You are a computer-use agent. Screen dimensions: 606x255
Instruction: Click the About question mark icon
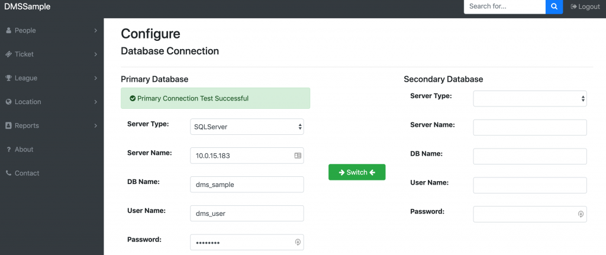(x=8, y=150)
